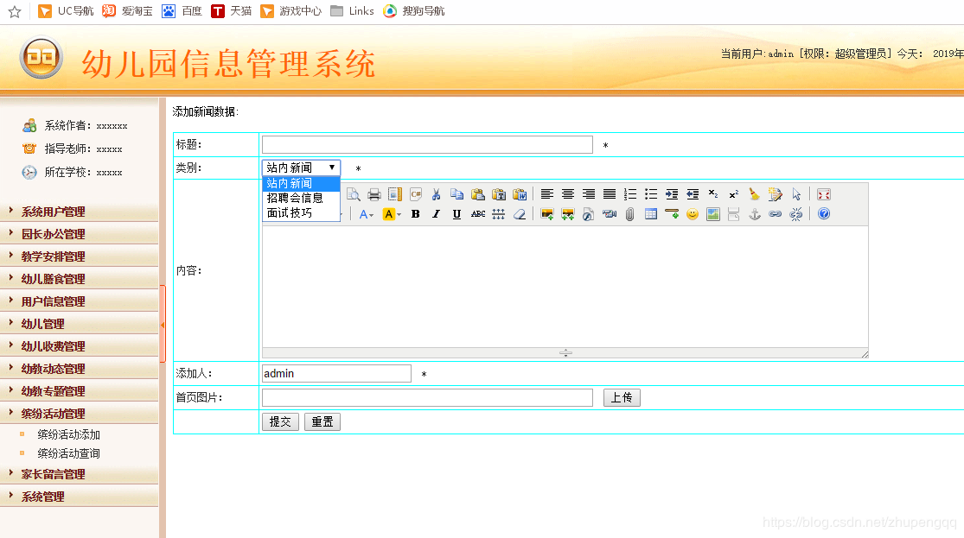Insert hyperlink chain icon
The height and width of the screenshot is (538, 964).
pyautogui.click(x=776, y=213)
